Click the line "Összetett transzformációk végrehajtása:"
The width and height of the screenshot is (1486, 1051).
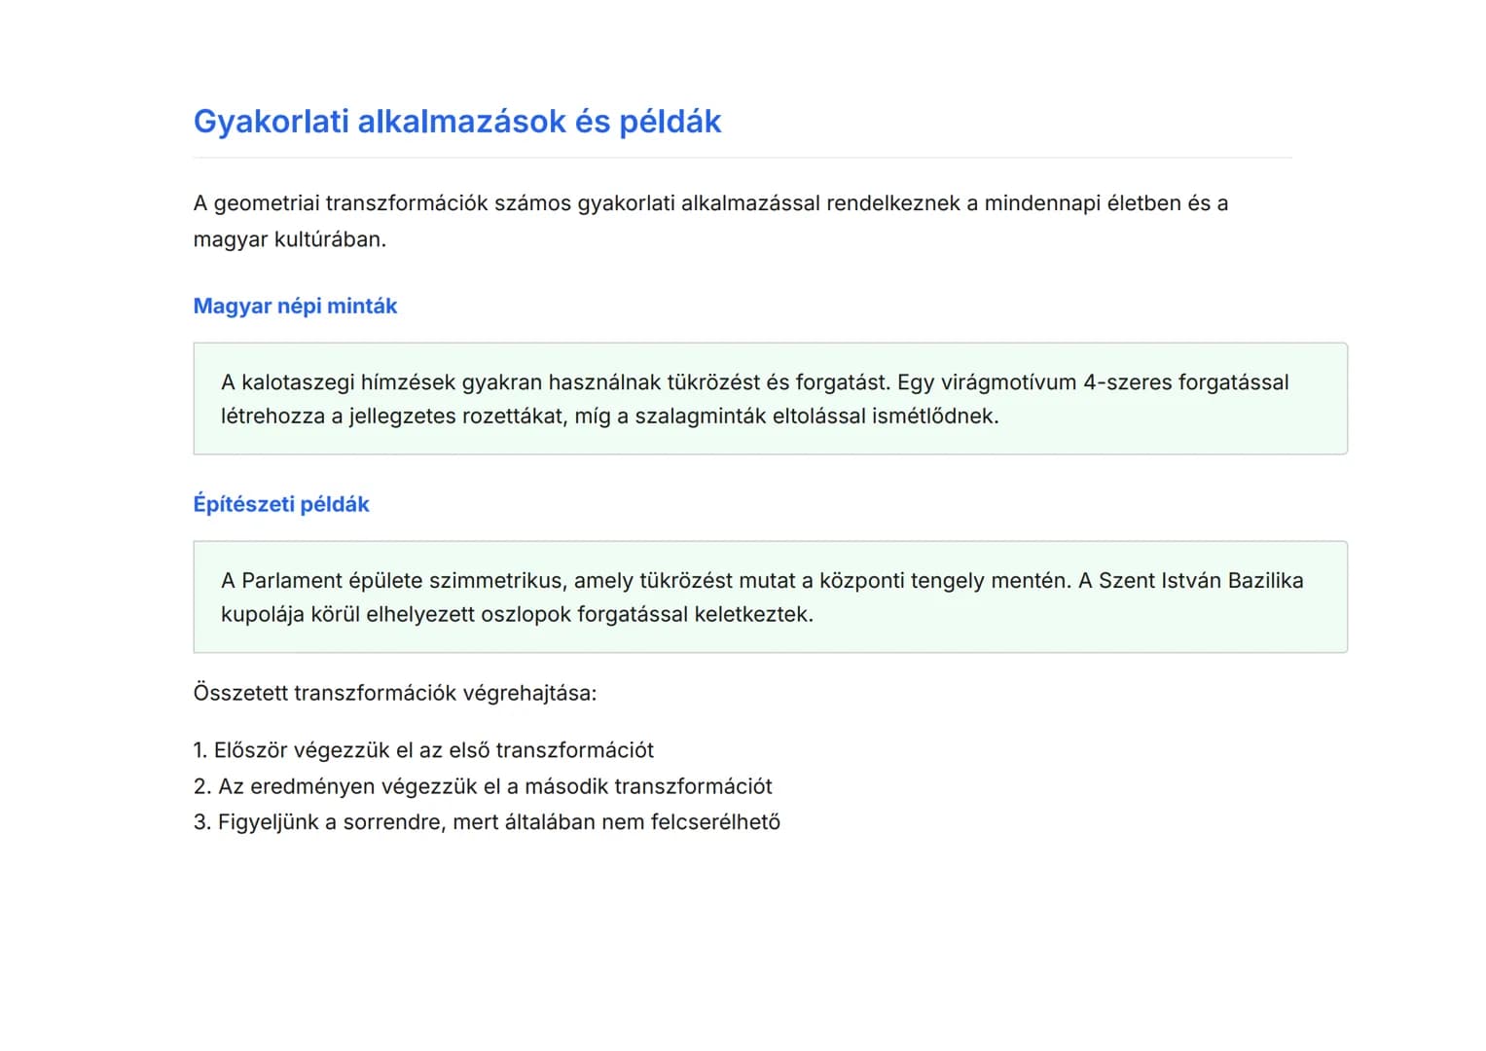394,693
